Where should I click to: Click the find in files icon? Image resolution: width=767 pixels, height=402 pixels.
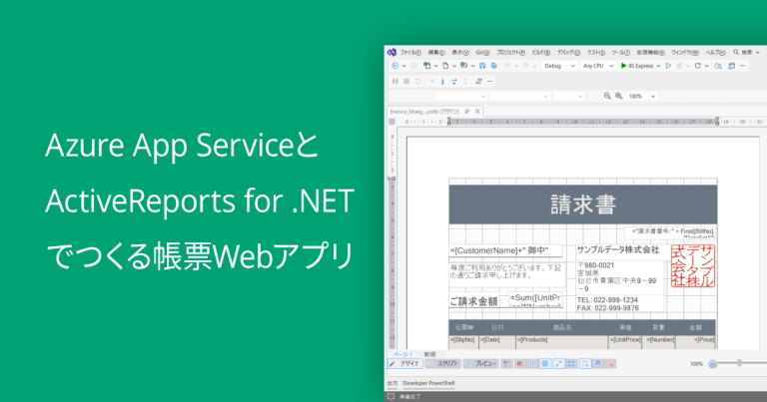coord(718,66)
